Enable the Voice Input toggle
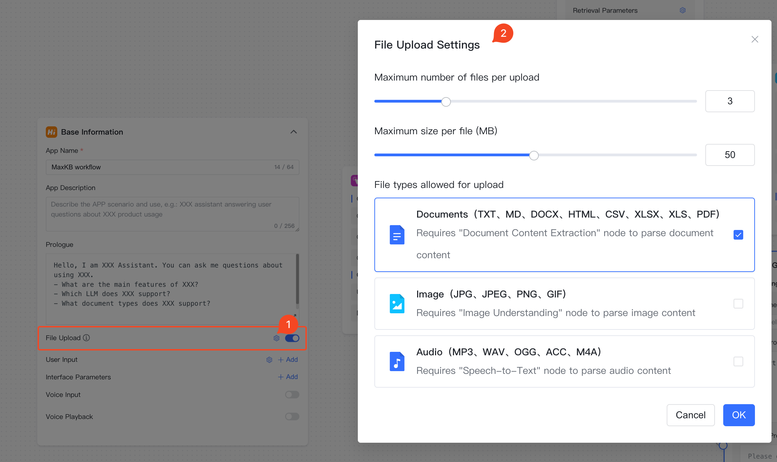The width and height of the screenshot is (777, 462). point(292,395)
